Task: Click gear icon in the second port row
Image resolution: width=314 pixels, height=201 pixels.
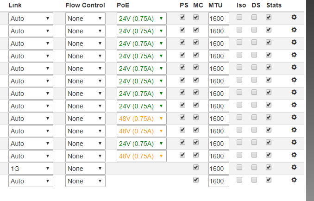Action: tap(294, 30)
